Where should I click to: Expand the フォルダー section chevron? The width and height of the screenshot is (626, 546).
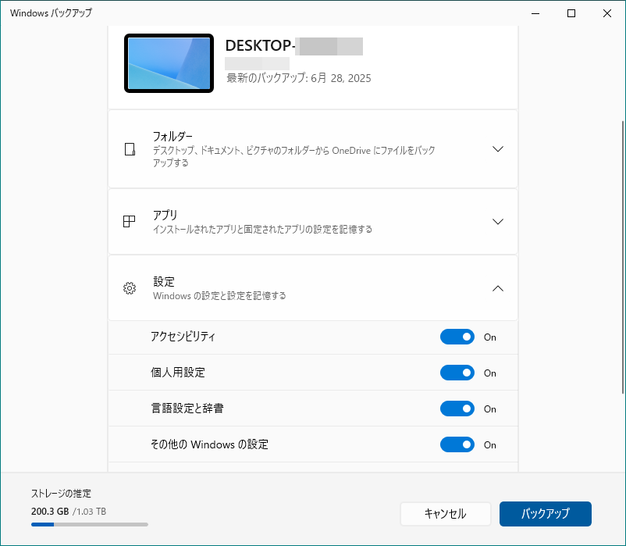pyautogui.click(x=498, y=149)
